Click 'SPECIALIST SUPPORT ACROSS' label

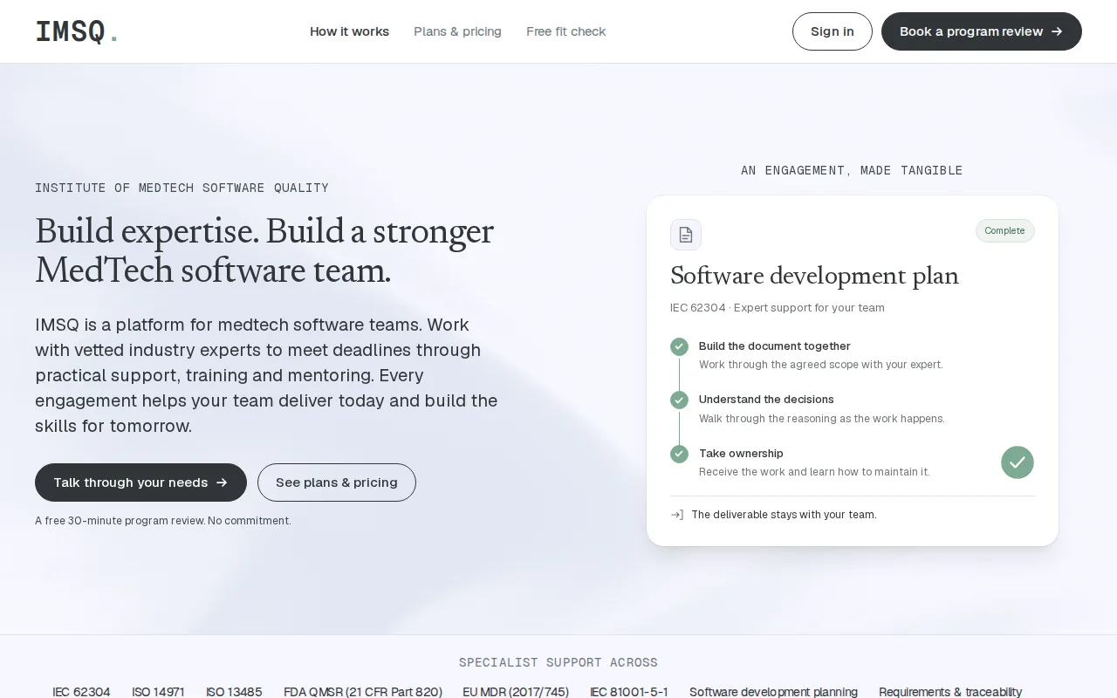coord(558,662)
